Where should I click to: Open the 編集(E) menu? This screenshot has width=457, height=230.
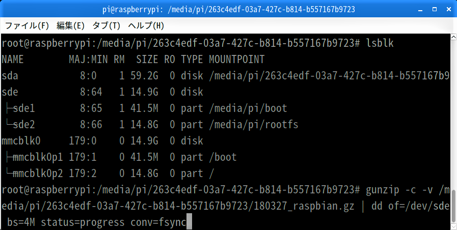point(70,25)
